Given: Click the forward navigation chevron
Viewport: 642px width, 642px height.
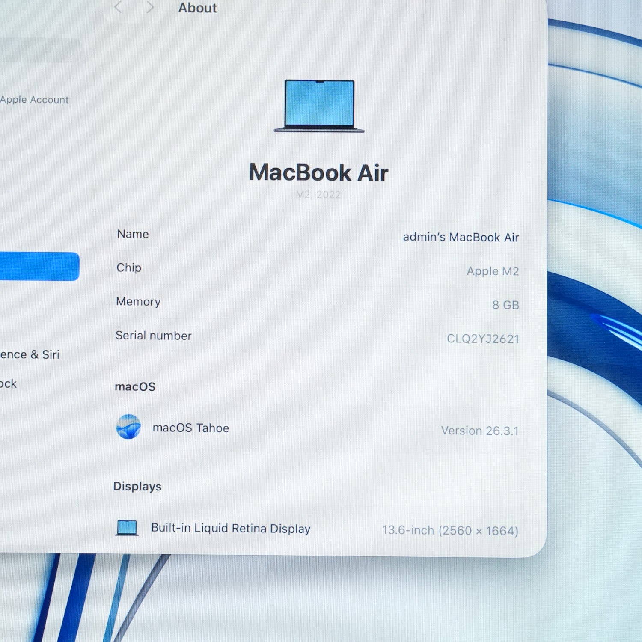Looking at the screenshot, I should point(150,7).
